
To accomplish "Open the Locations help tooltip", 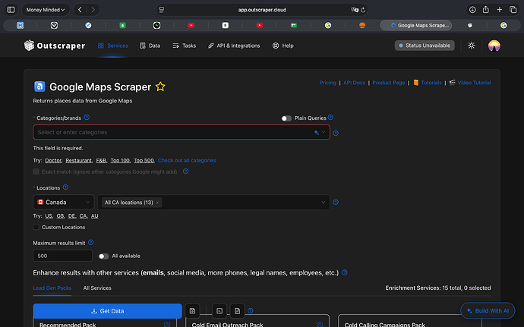I will (65, 187).
